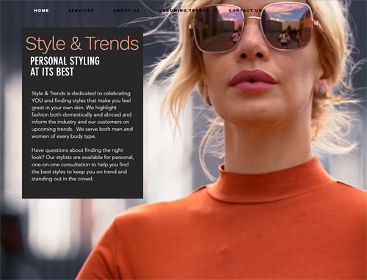This screenshot has width=367, height=280.
Task: Open the CONTACT US page link
Action: click(245, 10)
